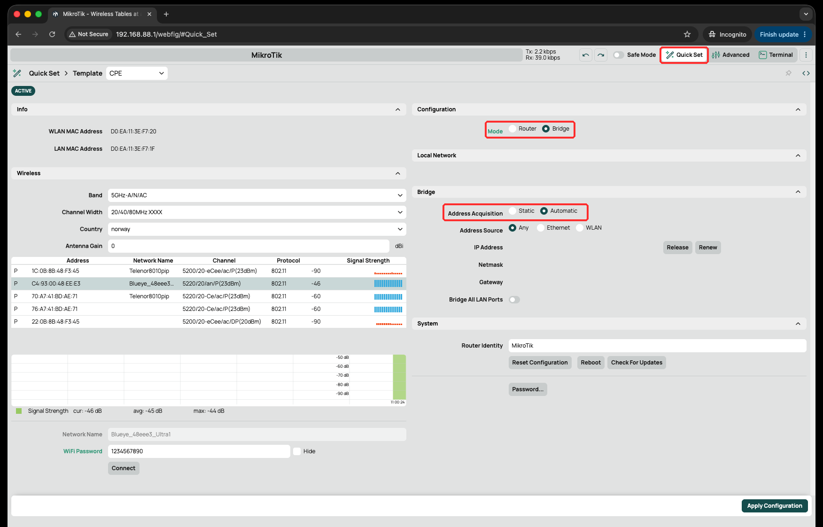This screenshot has height=527, width=823.
Task: Select network row 76:A7:41:BD:AE:71
Action: pyautogui.click(x=209, y=309)
